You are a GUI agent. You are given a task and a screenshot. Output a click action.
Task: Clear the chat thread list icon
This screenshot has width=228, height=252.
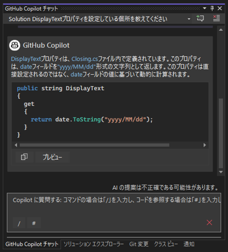pyautogui.click(x=217, y=18)
